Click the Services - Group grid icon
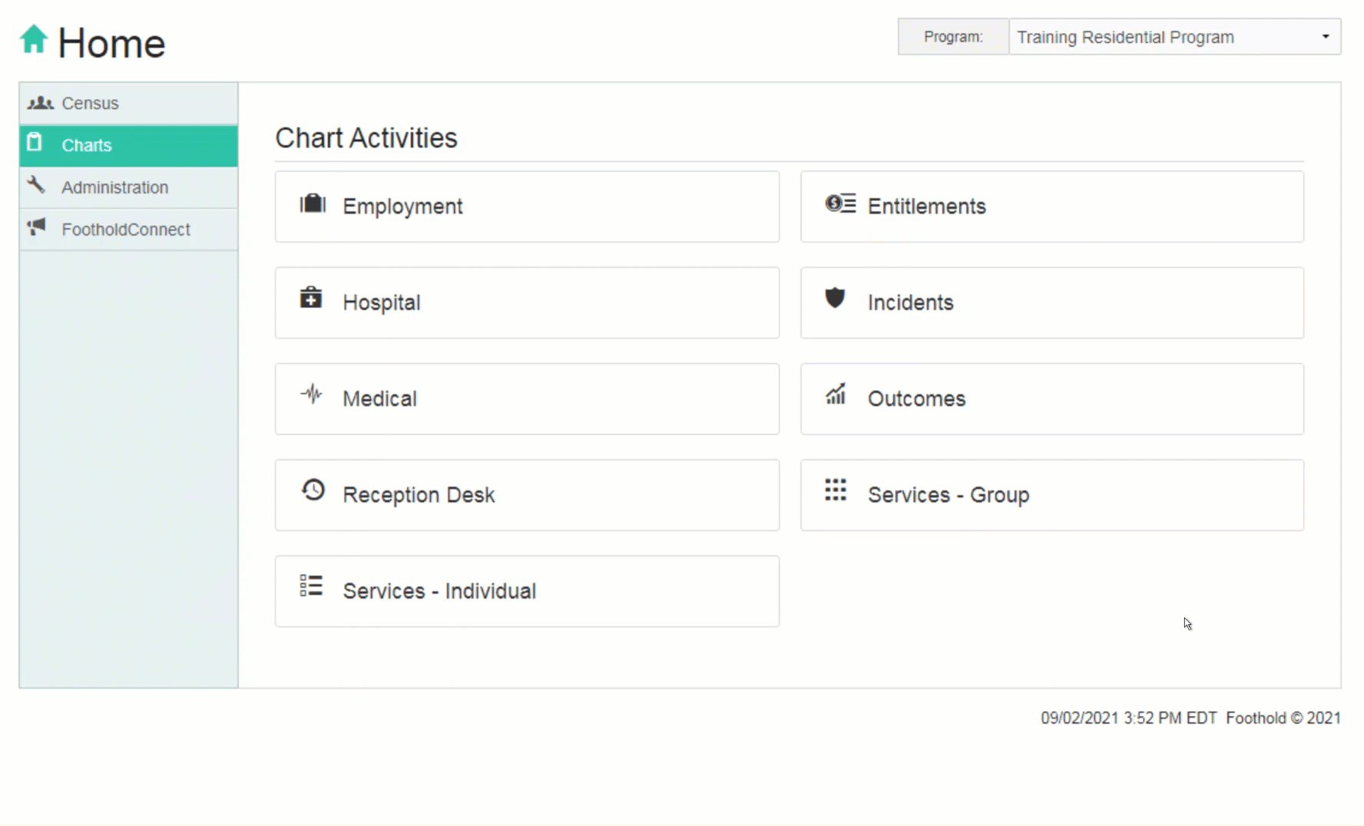 pos(836,490)
